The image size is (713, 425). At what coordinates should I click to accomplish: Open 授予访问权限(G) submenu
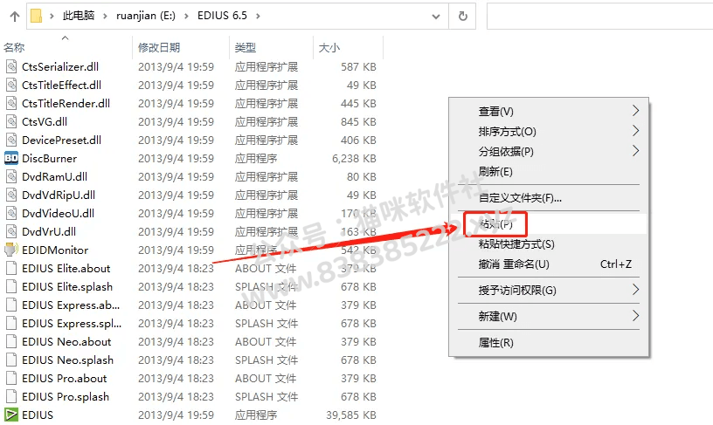coord(549,290)
